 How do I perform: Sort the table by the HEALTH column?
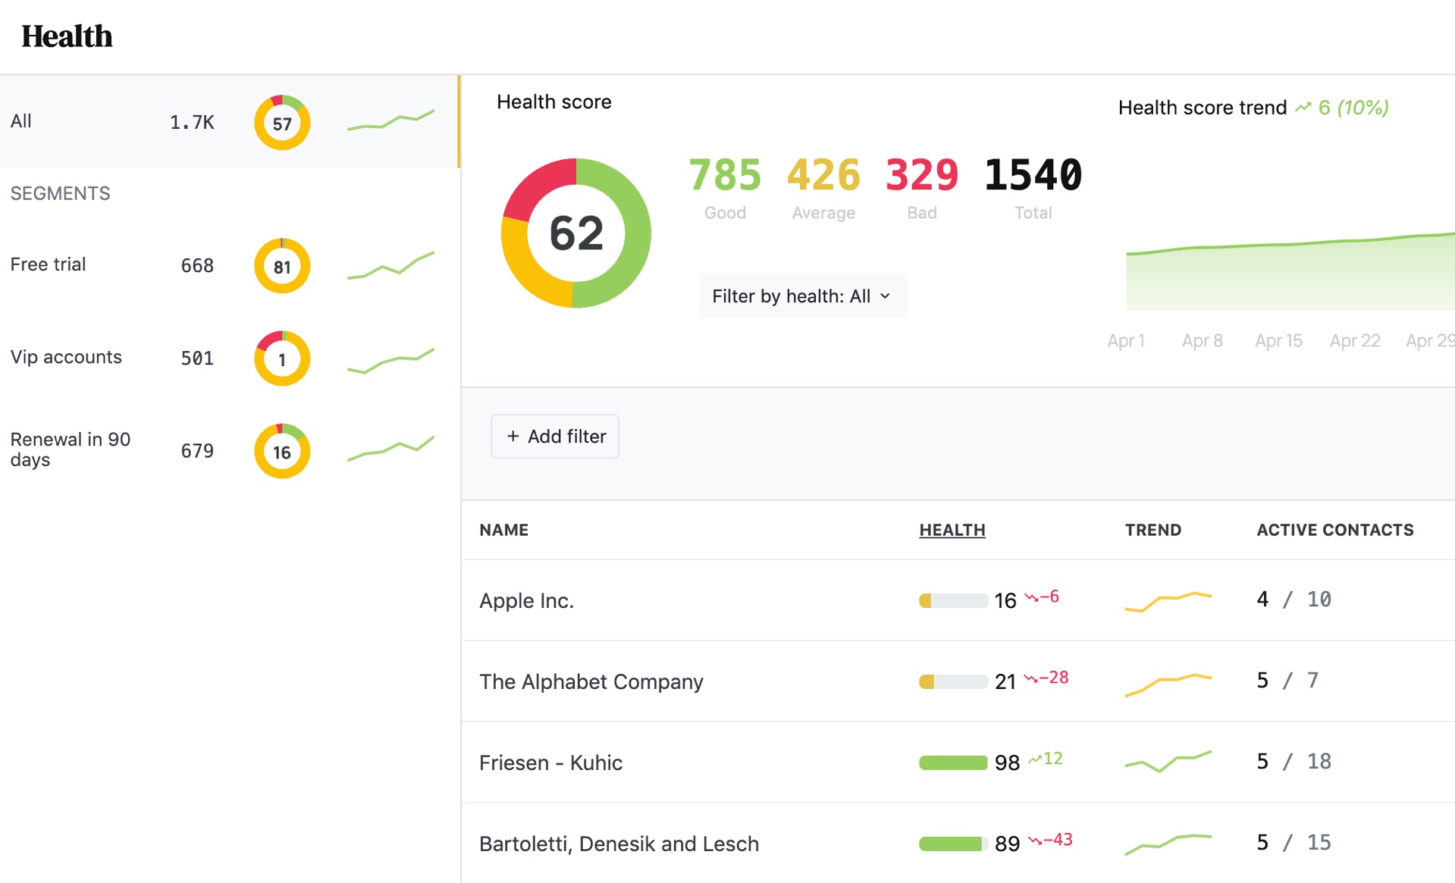[x=952, y=530]
